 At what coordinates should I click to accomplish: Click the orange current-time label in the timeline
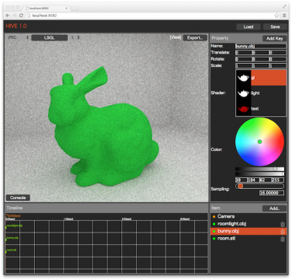[x=13, y=215]
